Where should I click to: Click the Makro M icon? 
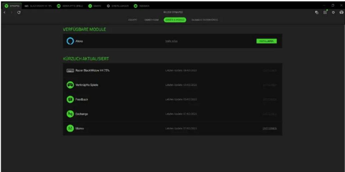click(x=70, y=129)
